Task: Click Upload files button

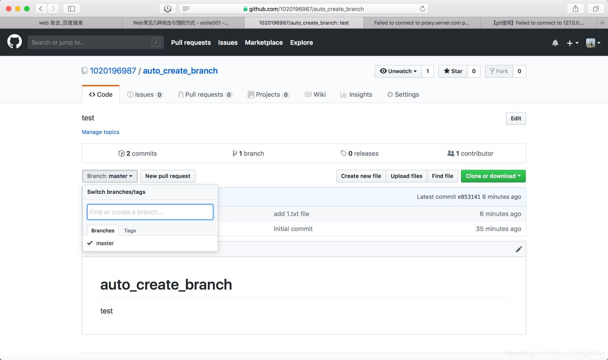Action: pyautogui.click(x=406, y=176)
